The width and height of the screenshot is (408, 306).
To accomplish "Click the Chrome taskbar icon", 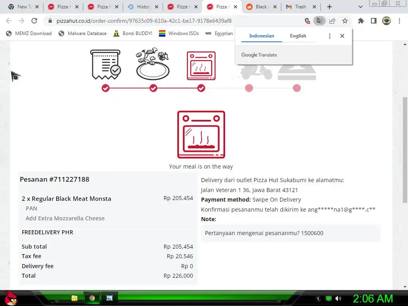I will (92, 298).
